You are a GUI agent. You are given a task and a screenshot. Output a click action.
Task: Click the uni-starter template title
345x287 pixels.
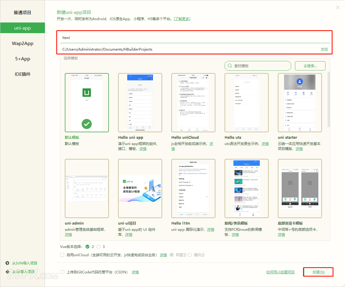click(x=287, y=137)
